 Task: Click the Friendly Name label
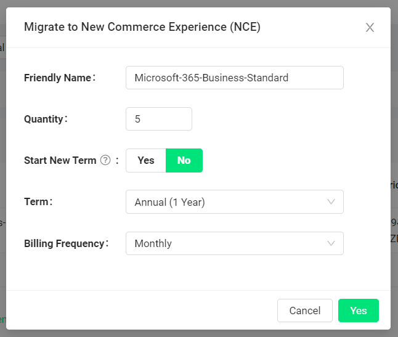pyautogui.click(x=60, y=78)
